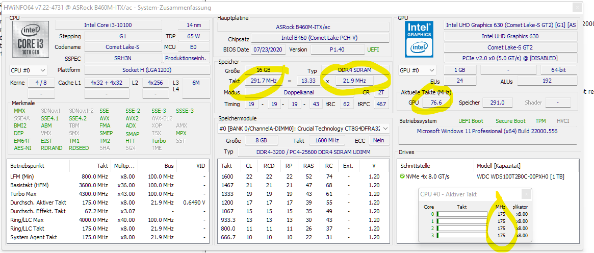Click the 65 W TDP value

click(194, 36)
